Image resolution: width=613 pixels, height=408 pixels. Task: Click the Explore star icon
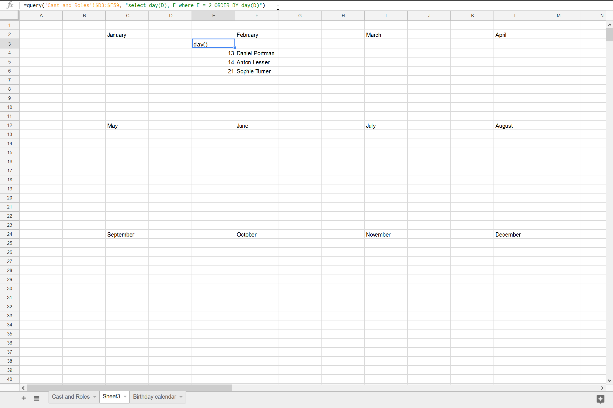coord(601,399)
